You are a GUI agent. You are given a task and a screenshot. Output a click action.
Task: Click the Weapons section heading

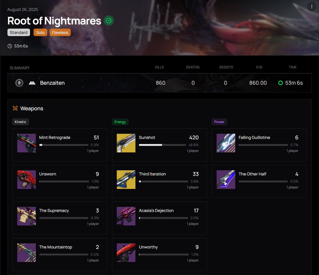(x=32, y=108)
